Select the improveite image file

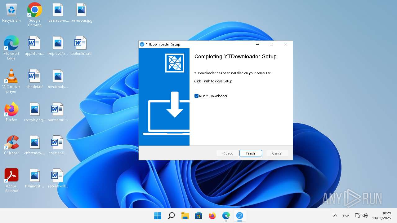(58, 46)
